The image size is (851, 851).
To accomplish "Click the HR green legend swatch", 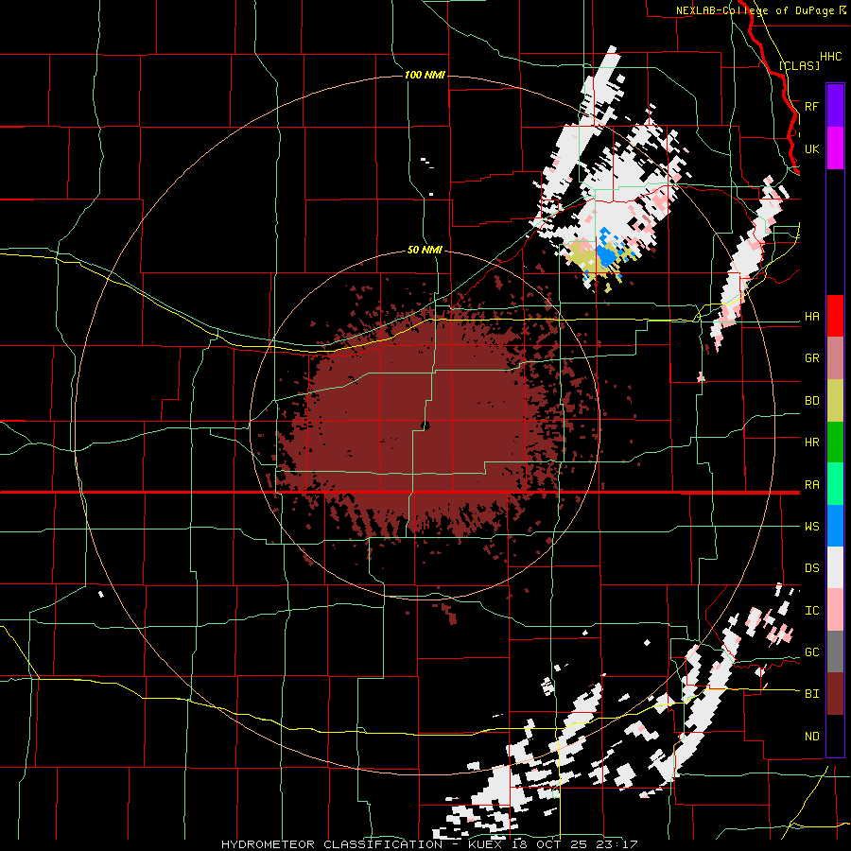I will 835,442.
